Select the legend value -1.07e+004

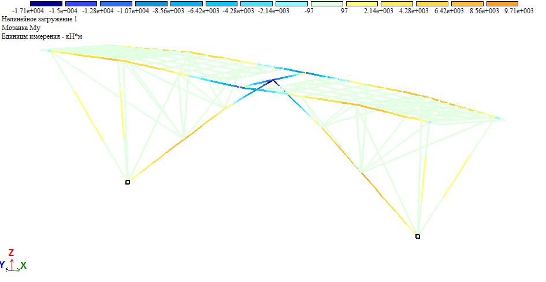[x=133, y=11]
